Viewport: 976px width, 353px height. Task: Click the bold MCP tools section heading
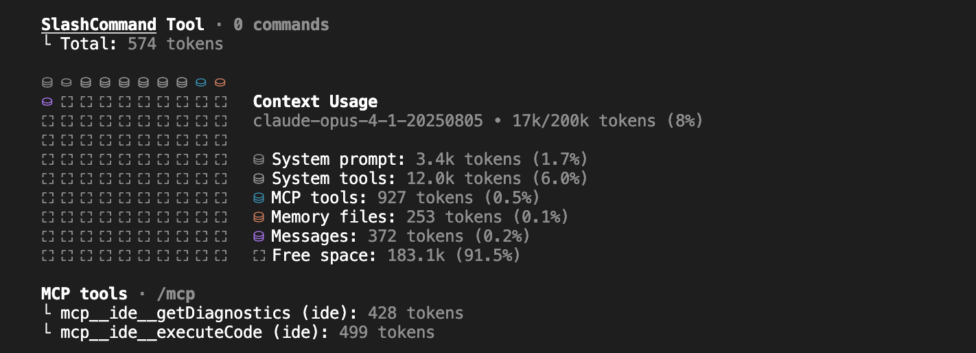(84, 294)
